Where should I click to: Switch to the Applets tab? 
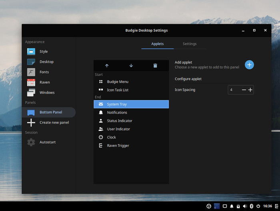157,44
